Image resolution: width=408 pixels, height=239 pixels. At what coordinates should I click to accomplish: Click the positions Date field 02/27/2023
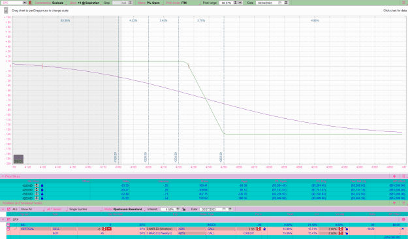(x=210, y=209)
